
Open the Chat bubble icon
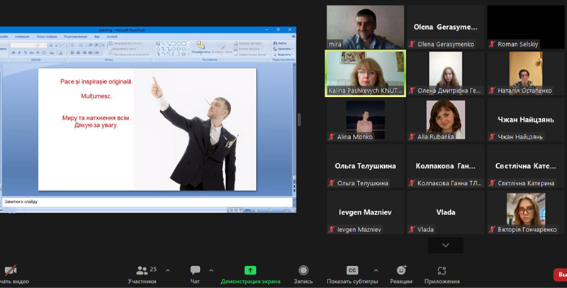pos(196,270)
